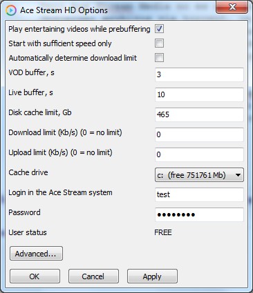Click the Password field
253x293 pixels.
tap(199, 214)
